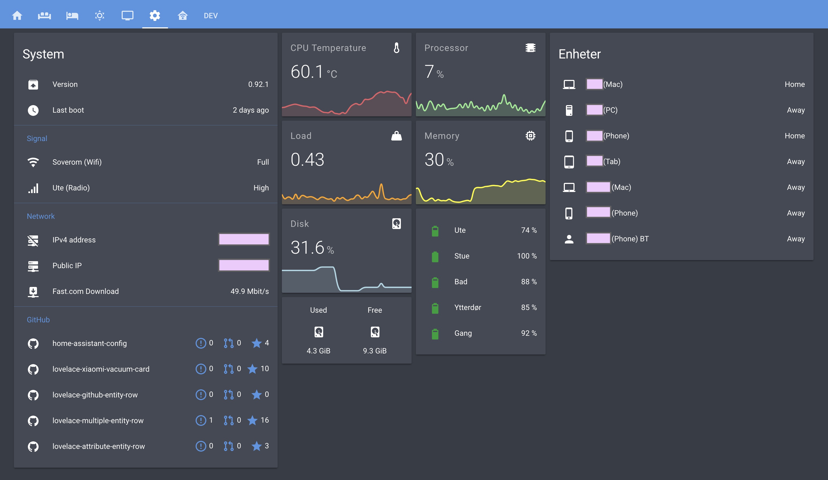Image resolution: width=828 pixels, height=480 pixels.
Task: Click the CPU Temperature thermometer icon
Action: pos(396,48)
